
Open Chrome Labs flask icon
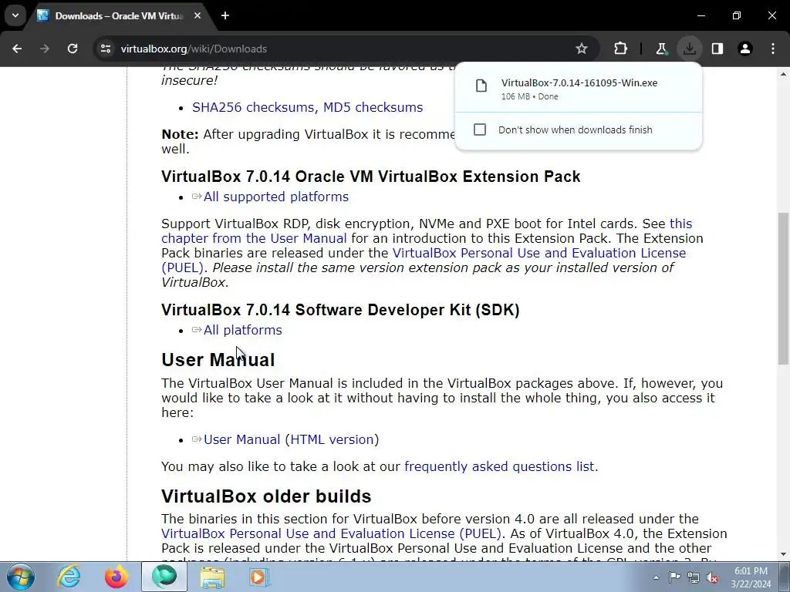click(661, 49)
